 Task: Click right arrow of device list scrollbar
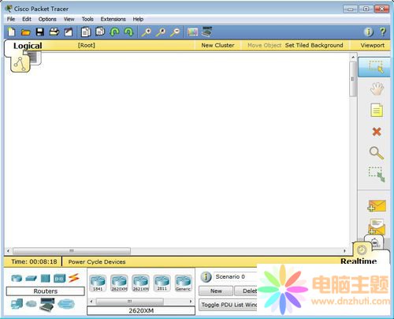tap(191, 301)
